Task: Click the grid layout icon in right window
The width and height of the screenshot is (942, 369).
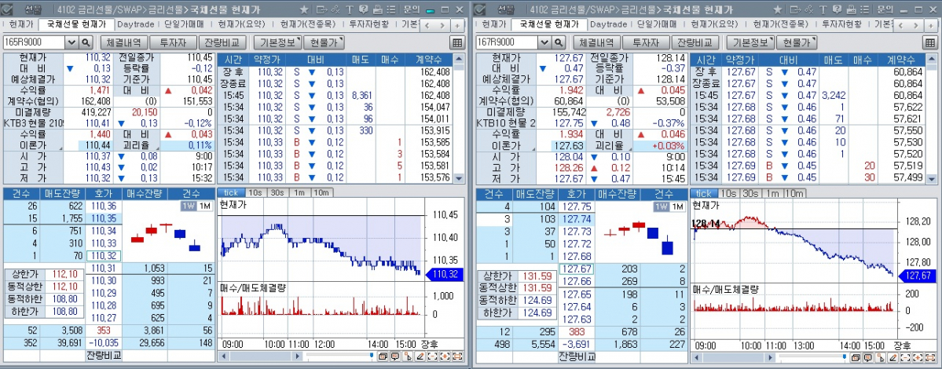Action: point(929,42)
